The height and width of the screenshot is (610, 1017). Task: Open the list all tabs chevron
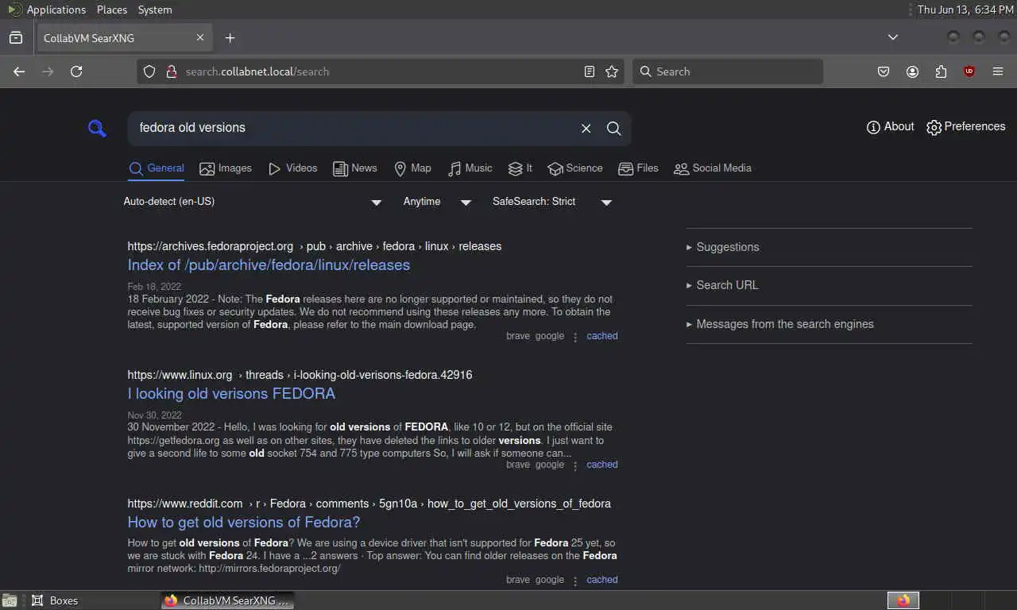[x=893, y=37]
